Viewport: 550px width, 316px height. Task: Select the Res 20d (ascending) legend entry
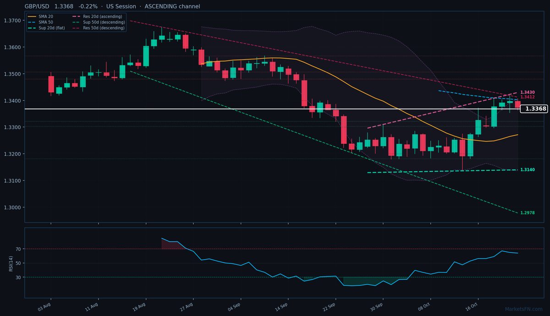97,16
